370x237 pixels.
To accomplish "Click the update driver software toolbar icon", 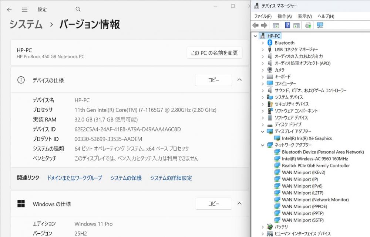I will point(308,25).
